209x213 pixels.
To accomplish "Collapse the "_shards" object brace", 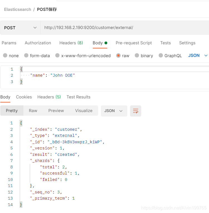I will pos(59,161).
